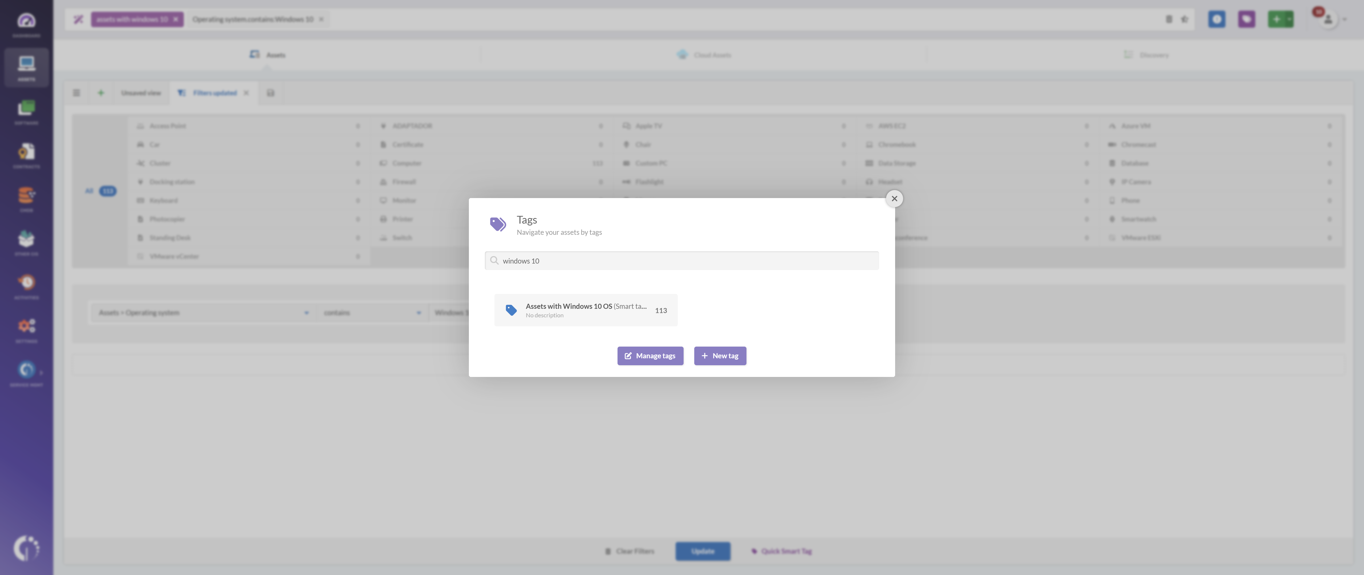Open the user avatar with notification badge
1364x575 pixels.
click(1328, 20)
